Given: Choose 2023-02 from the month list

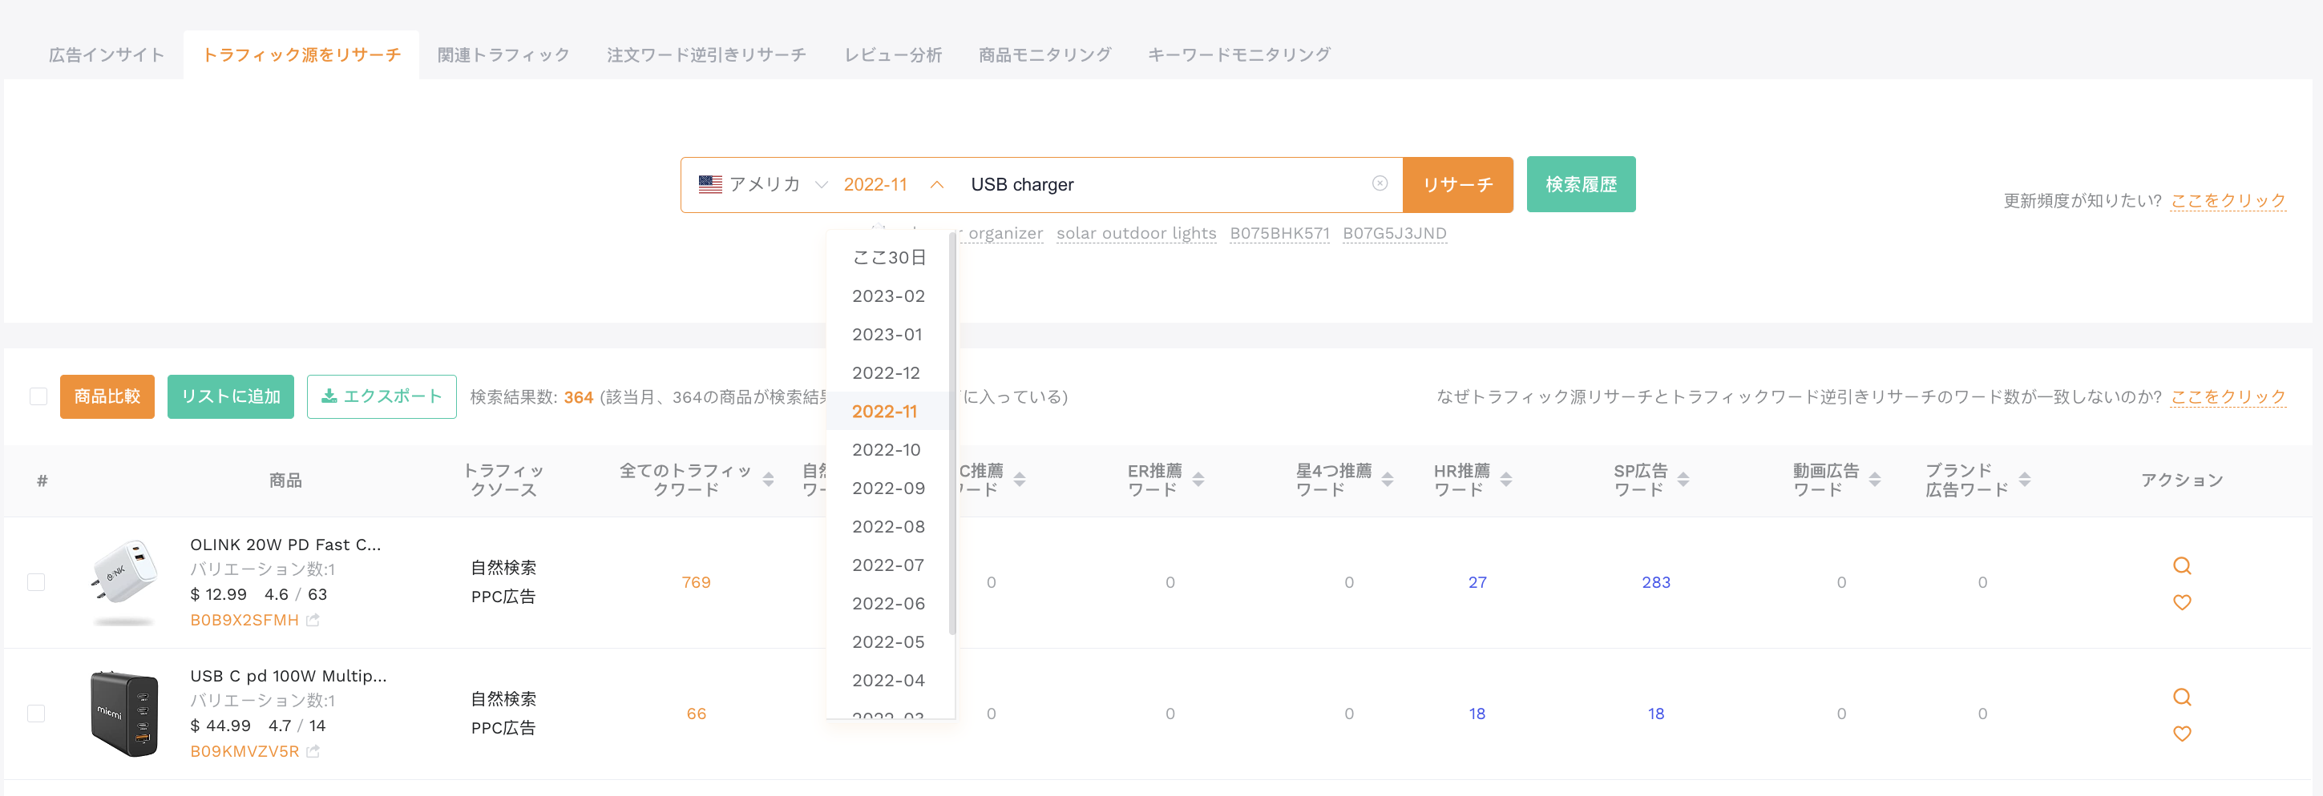Looking at the screenshot, I should [x=888, y=296].
